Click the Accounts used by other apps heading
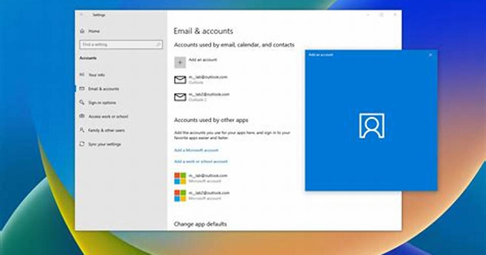Image resolution: width=486 pixels, height=255 pixels. click(x=211, y=120)
